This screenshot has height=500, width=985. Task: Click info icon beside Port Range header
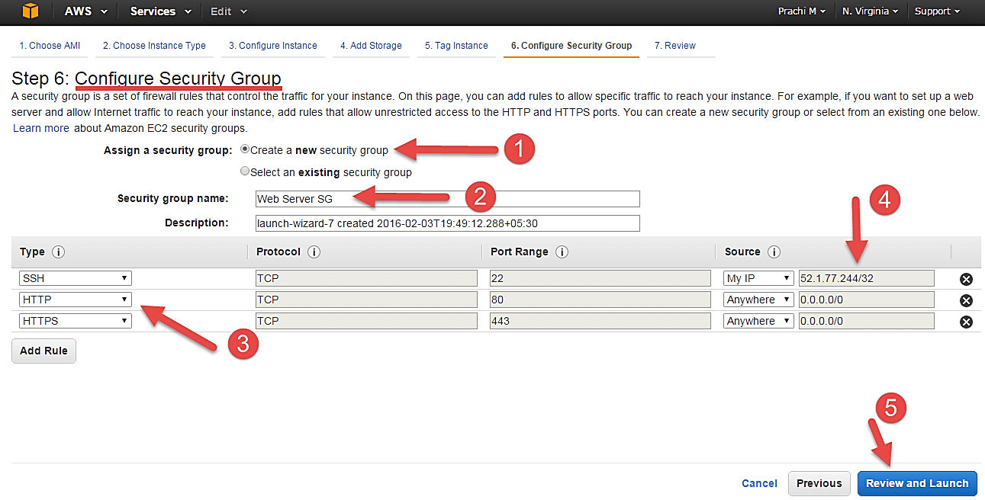click(562, 252)
